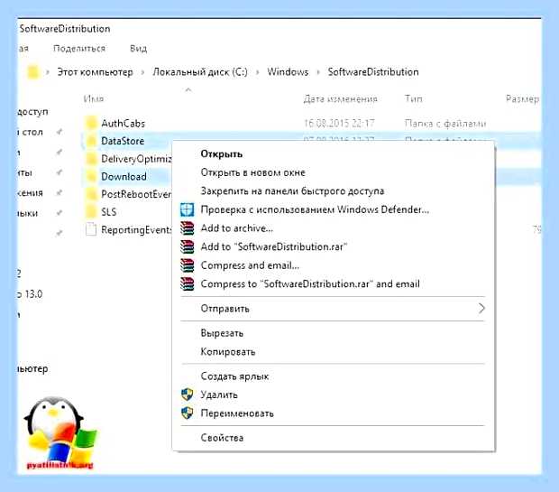Expand chevron before Этот компьютер in breadcrumb
Screen dimensions: 559x492
point(48,72)
